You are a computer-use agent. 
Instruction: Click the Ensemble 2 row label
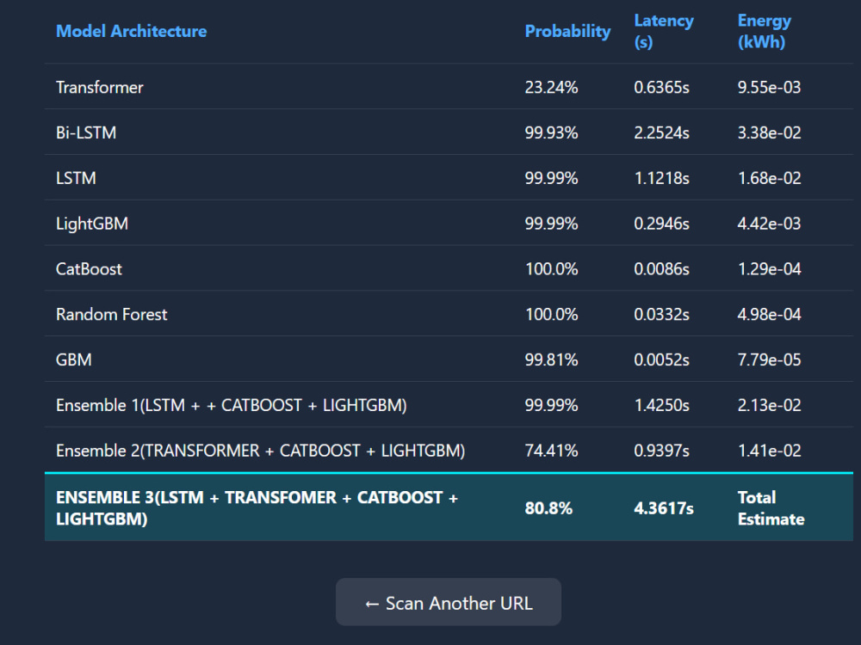pos(260,451)
